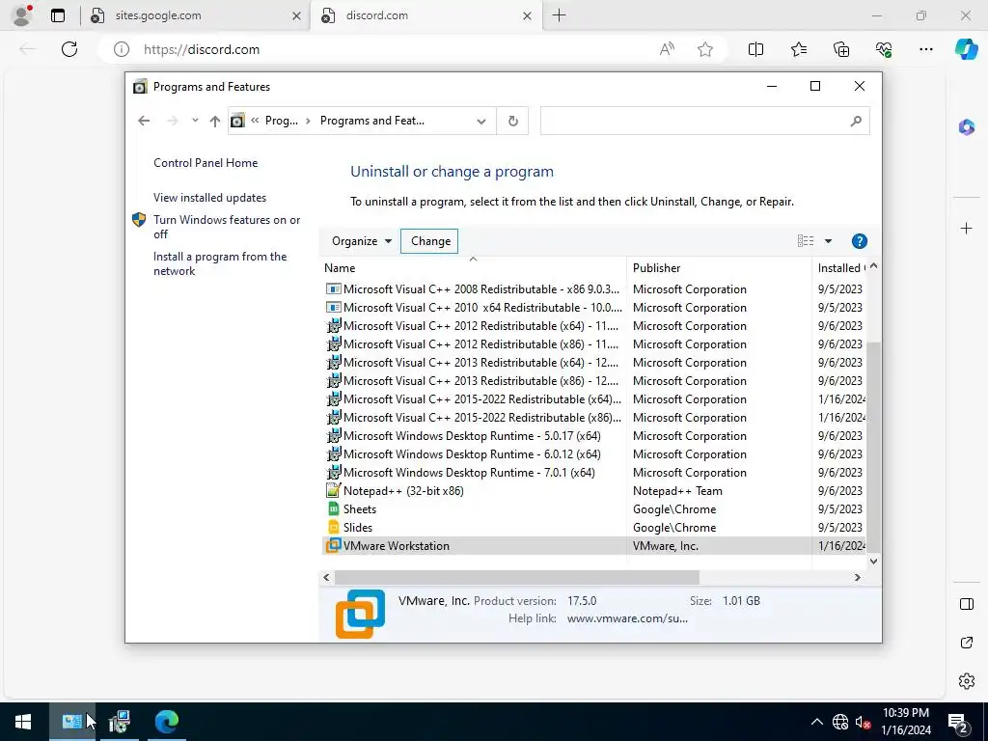Image resolution: width=988 pixels, height=741 pixels.
Task: Close the sites.google.com tab
Action: coord(296,15)
